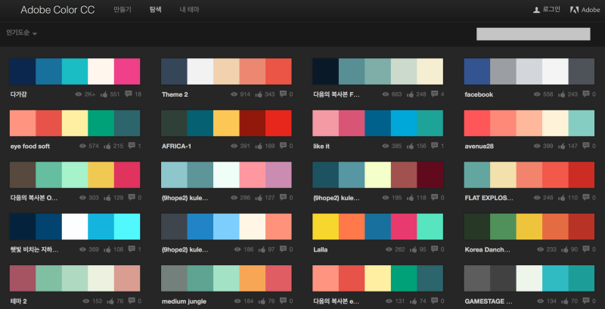Open the 햇빛 비치는 지하... theme title

click(x=34, y=249)
